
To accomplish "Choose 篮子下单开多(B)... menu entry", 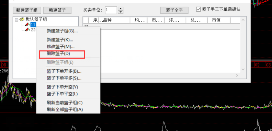I will click(x=68, y=71).
